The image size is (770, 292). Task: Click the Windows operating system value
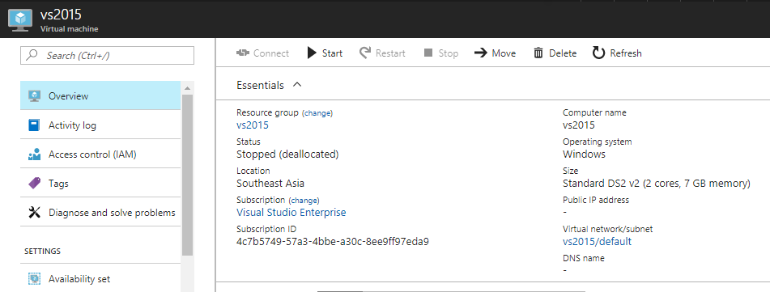pyautogui.click(x=584, y=154)
